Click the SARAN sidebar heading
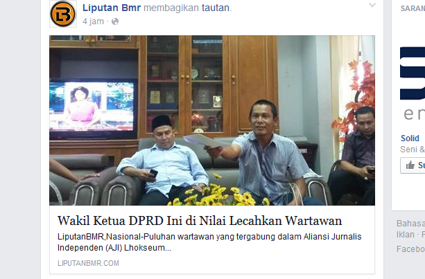 point(413,8)
